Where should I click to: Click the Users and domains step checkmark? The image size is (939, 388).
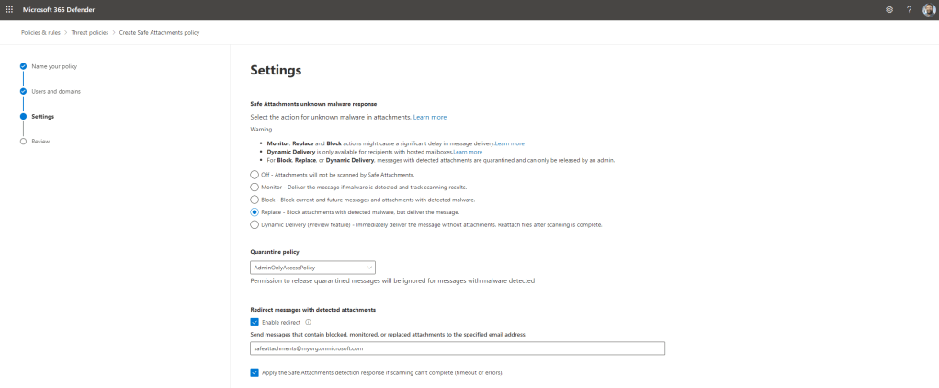pyautogui.click(x=23, y=92)
